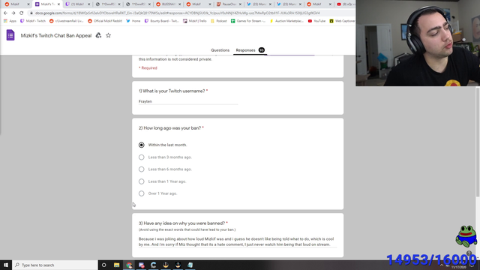480x270 pixels.
Task: Click the responses count badge
Action: [262, 50]
